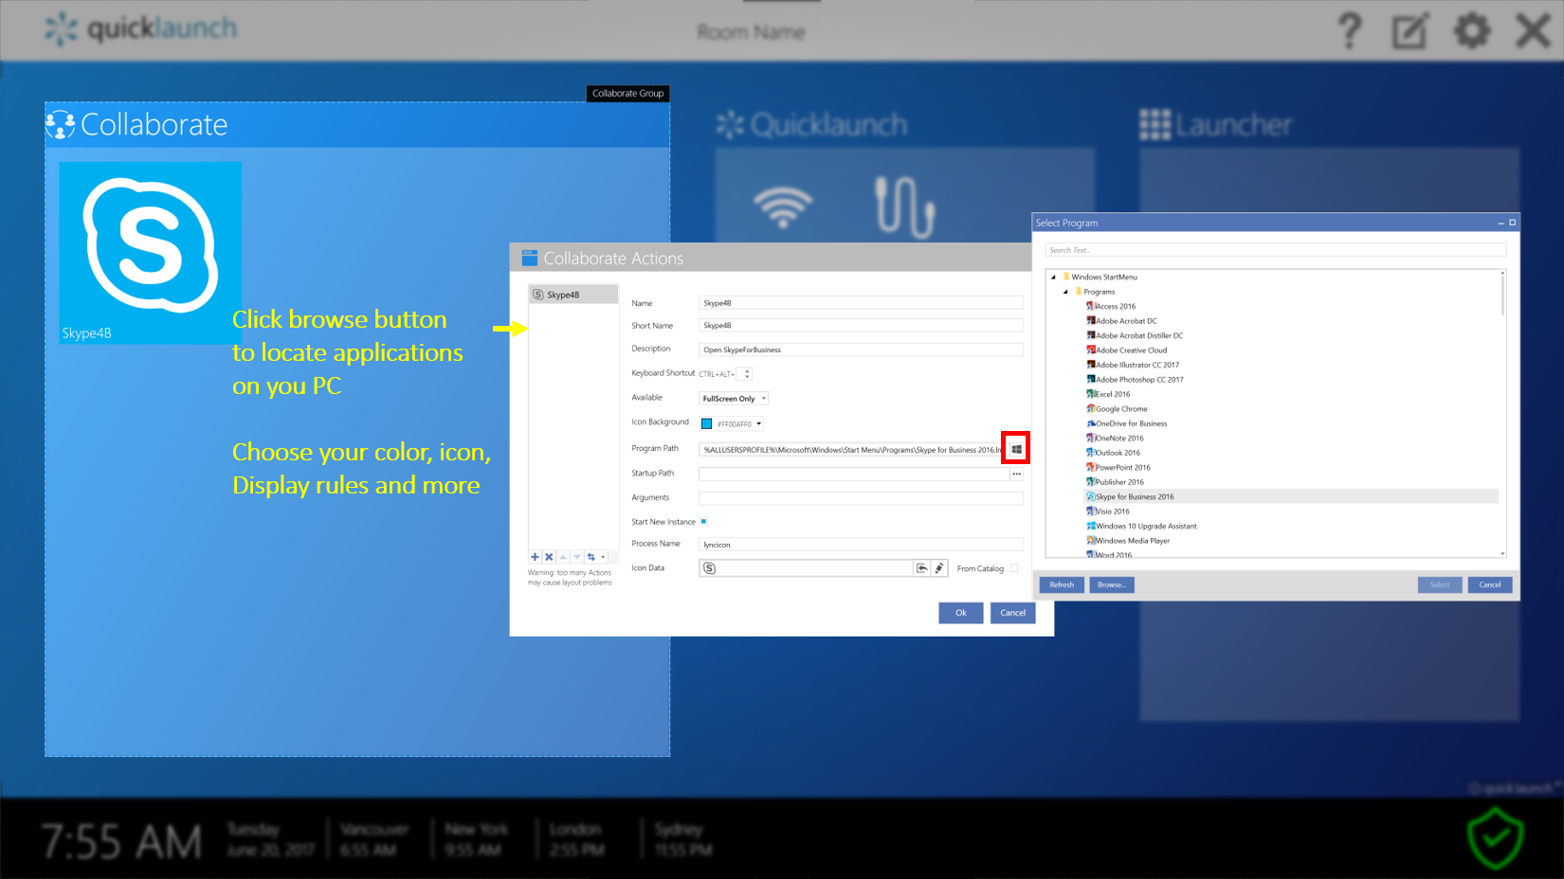
Task: Collapse the Windows StartMenu tree node
Action: point(1053,278)
